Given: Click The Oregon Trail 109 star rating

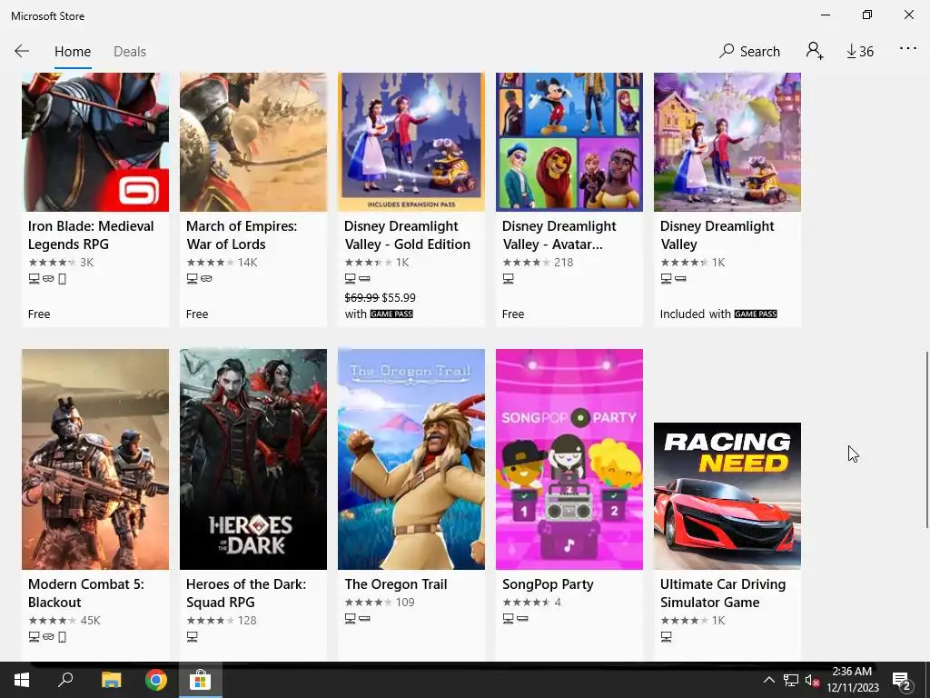Looking at the screenshot, I should [380, 603].
